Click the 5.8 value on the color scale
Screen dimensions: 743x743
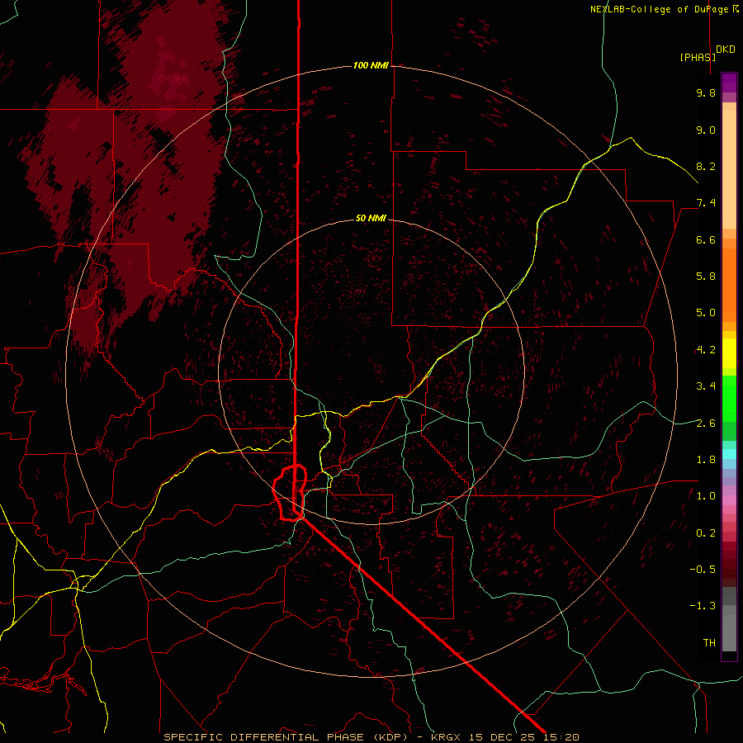pyautogui.click(x=706, y=277)
